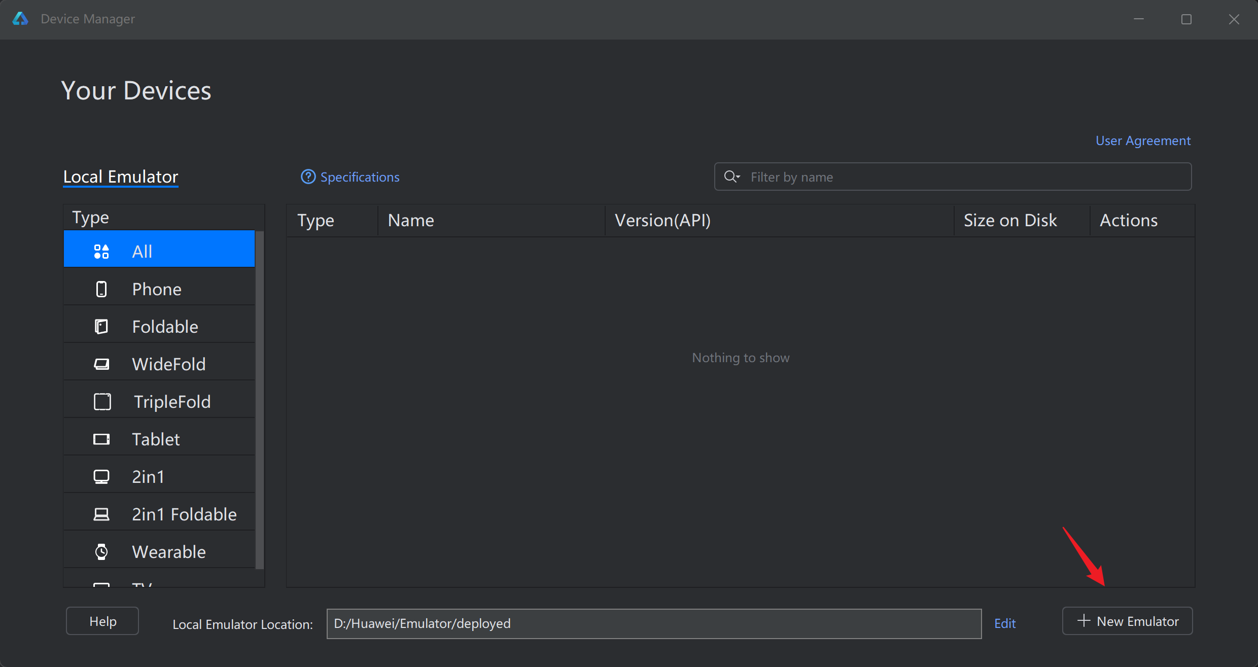Open the search options dropdown magnifier
This screenshot has height=667, width=1258.
(x=732, y=177)
